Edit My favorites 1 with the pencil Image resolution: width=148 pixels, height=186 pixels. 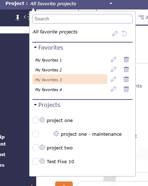coord(114,59)
